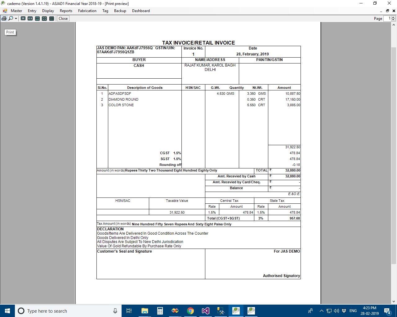Viewport: 397px width, 317px height.
Task: Increase page number with up spinner
Action: point(393,17)
